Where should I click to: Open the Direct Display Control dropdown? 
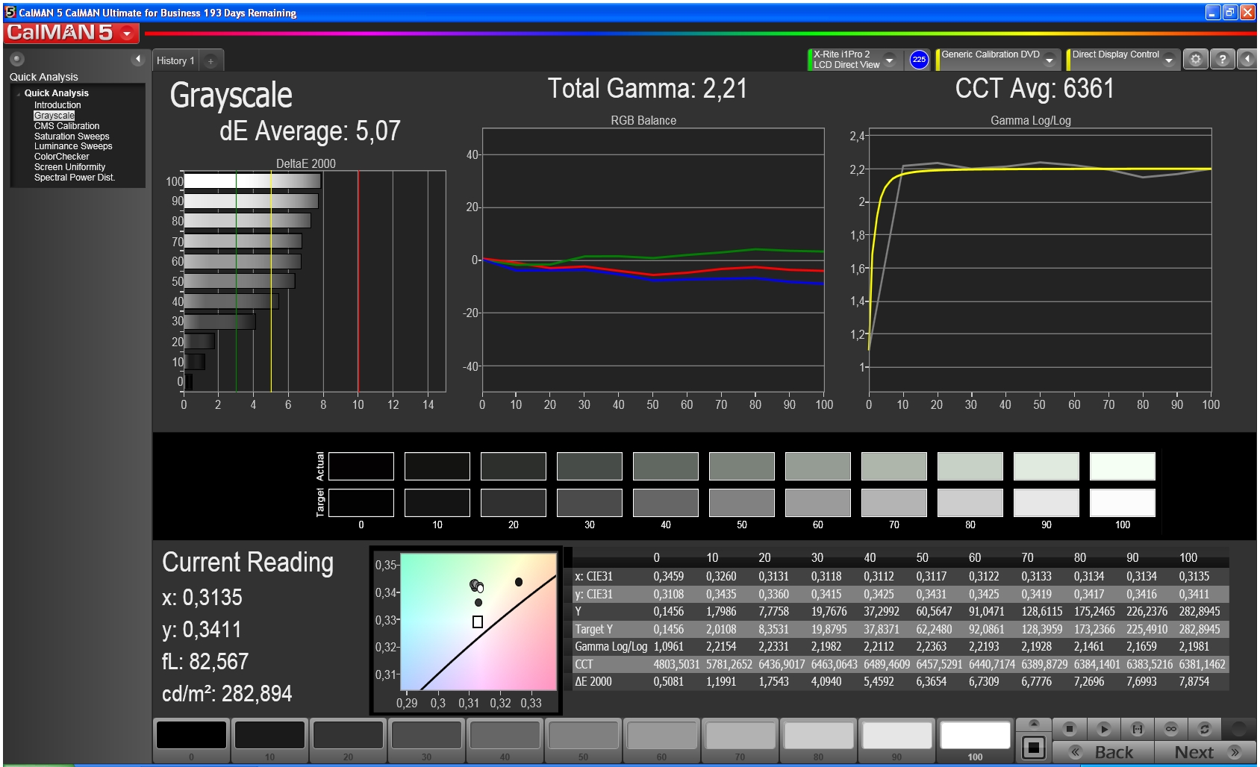1168,60
